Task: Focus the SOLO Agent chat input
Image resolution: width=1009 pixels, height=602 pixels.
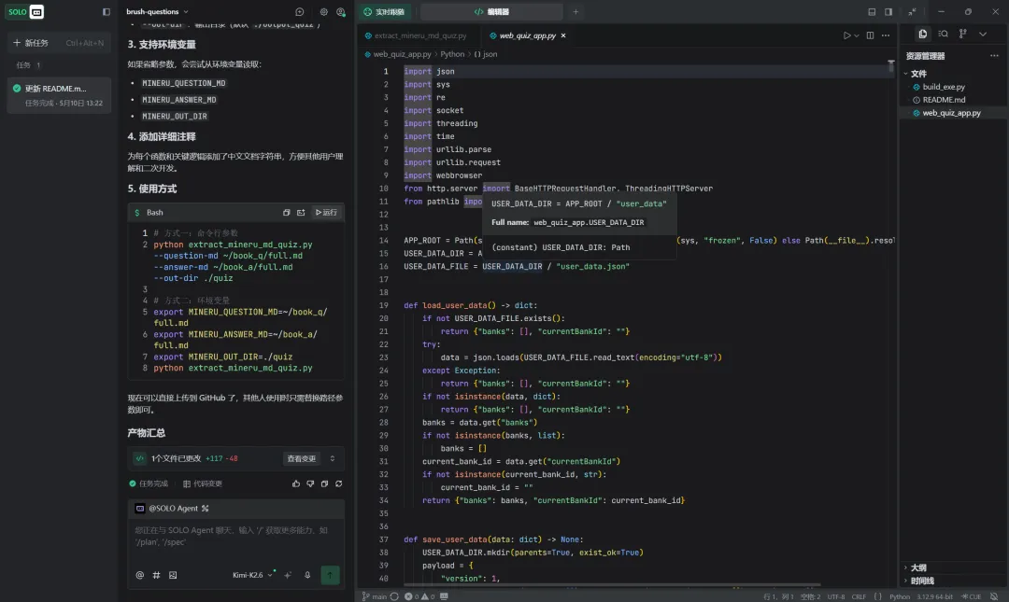Action: [x=235, y=537]
